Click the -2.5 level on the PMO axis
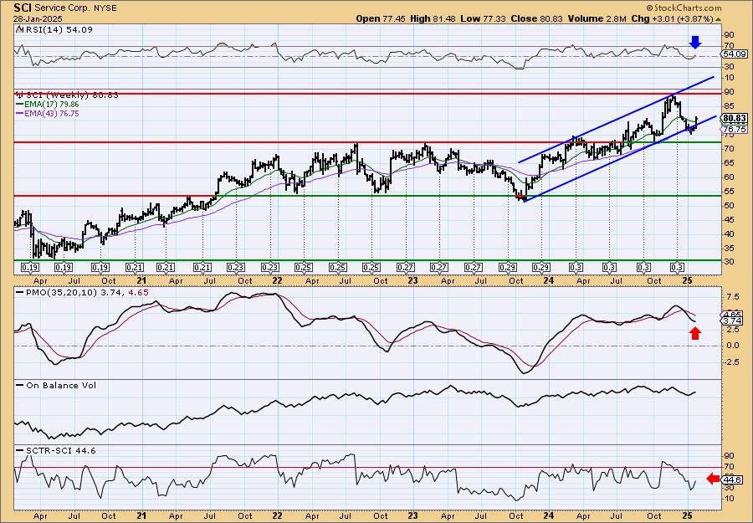The height and width of the screenshot is (523, 753). click(731, 362)
